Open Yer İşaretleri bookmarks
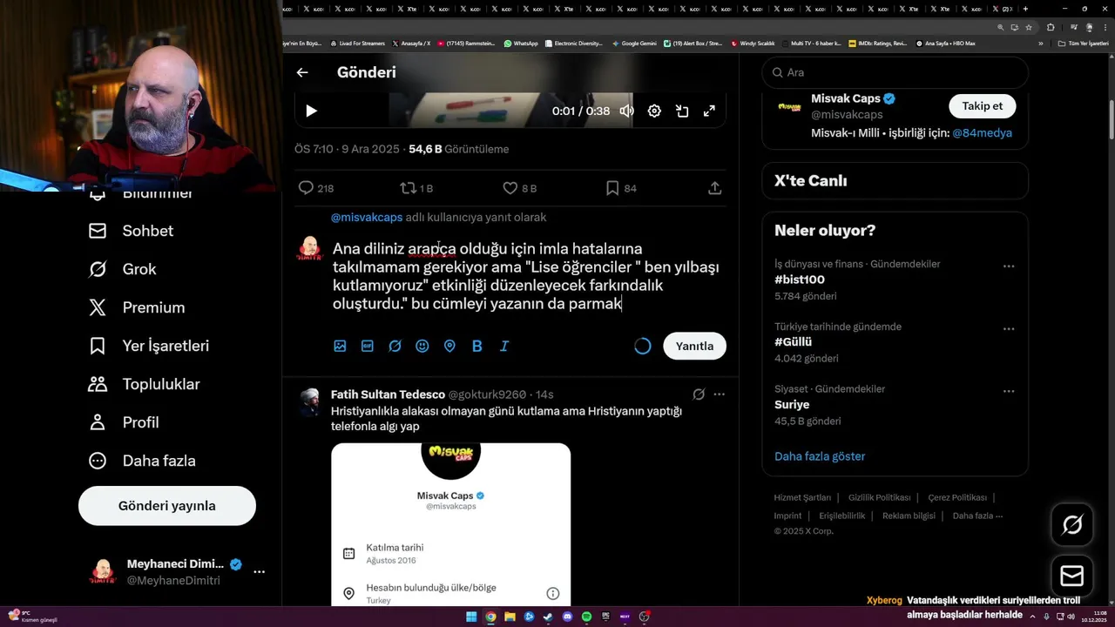This screenshot has height=627, width=1115. [x=149, y=346]
